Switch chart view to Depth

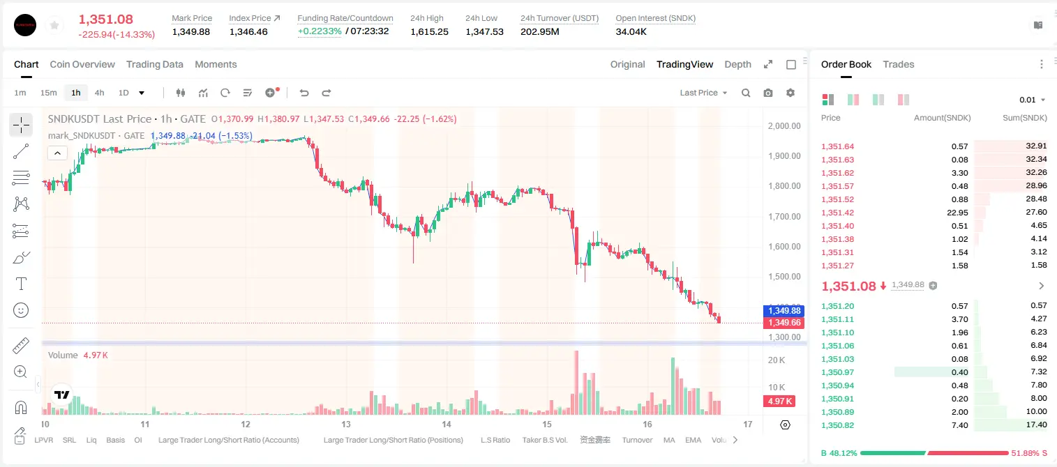pyautogui.click(x=737, y=64)
